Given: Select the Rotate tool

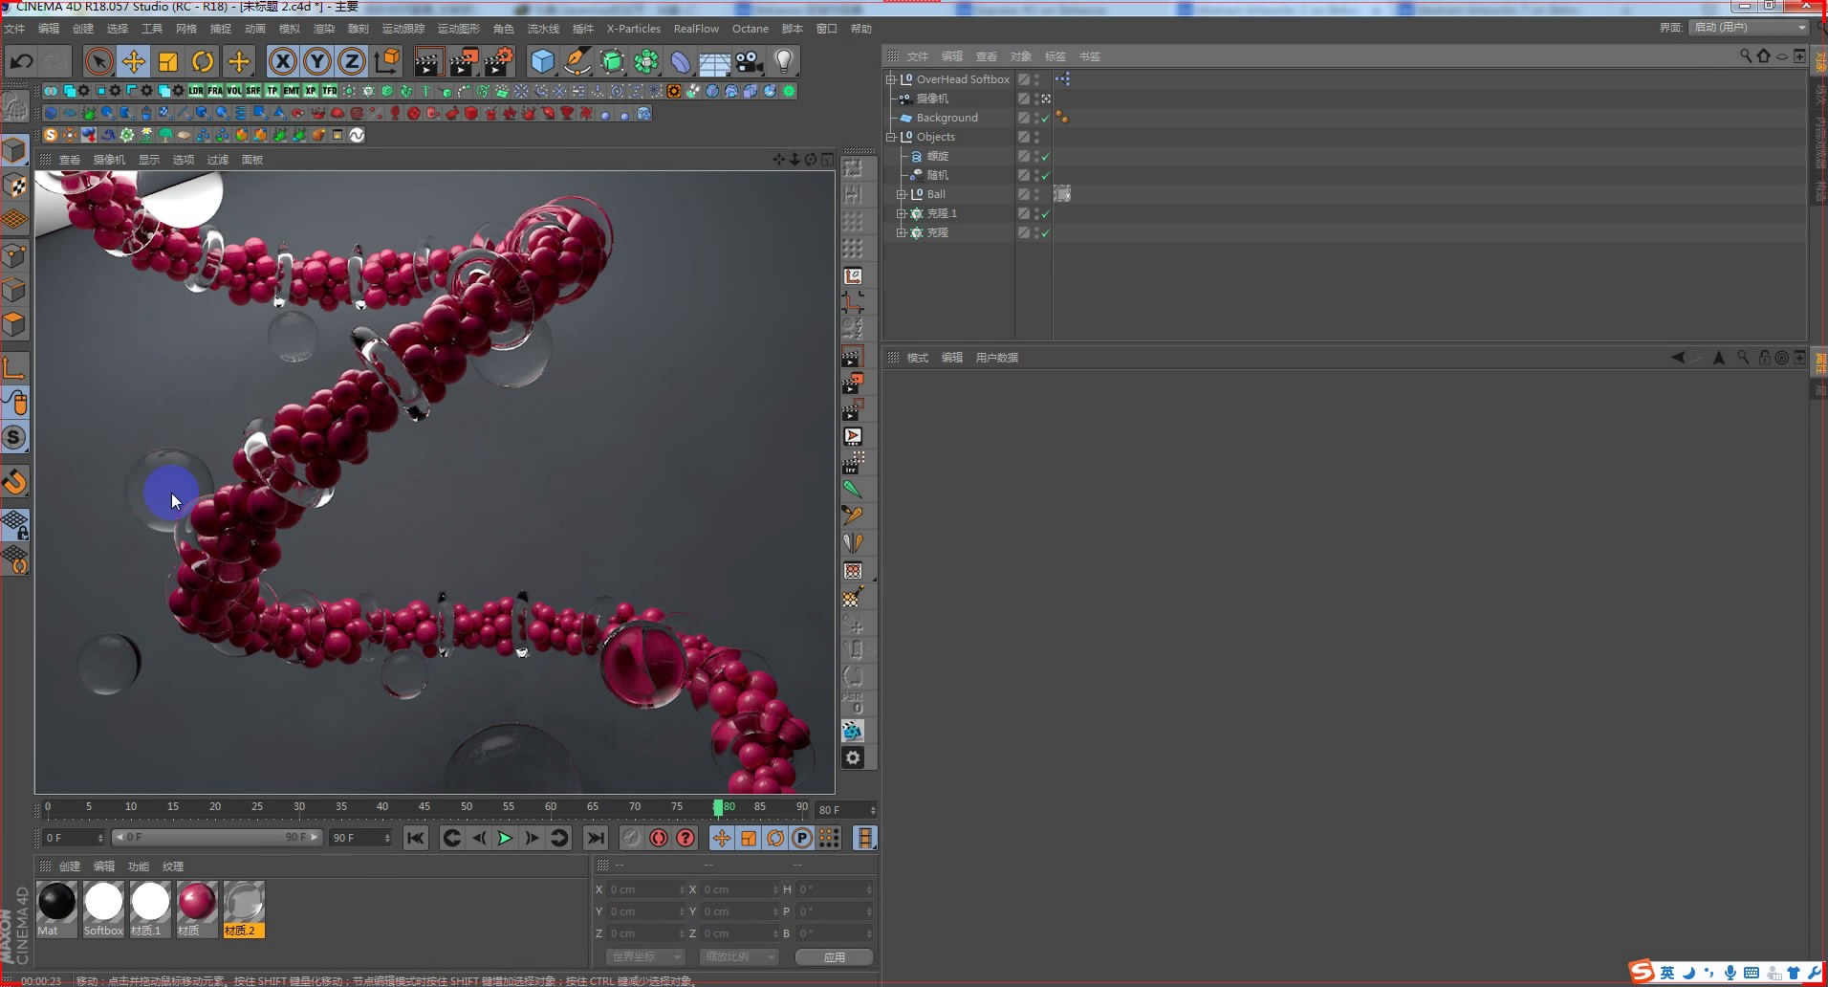Looking at the screenshot, I should (203, 62).
